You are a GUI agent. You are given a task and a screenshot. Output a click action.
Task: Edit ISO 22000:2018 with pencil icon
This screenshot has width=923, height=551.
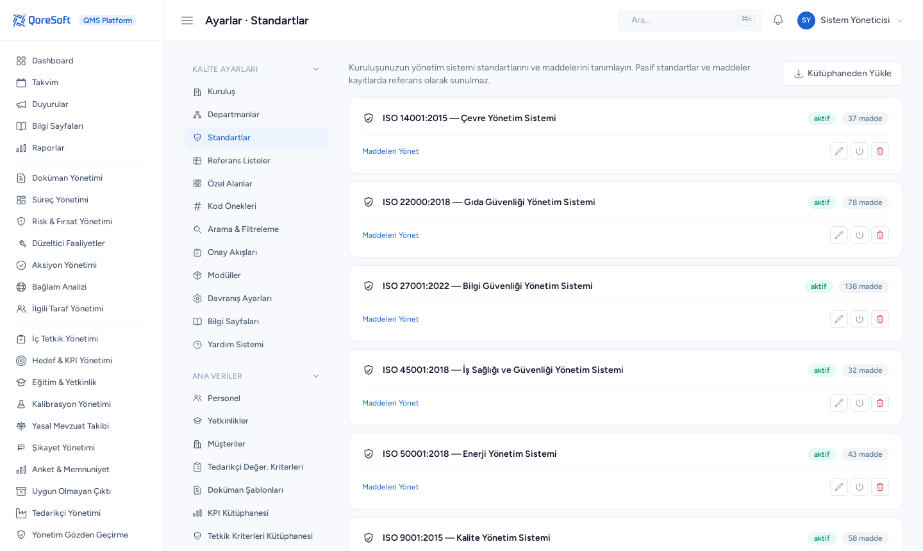(x=839, y=235)
